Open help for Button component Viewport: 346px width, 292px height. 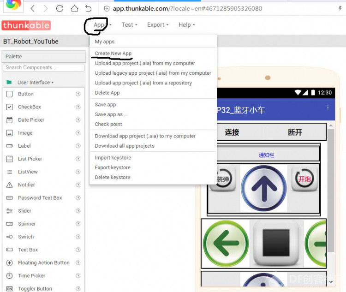78,94
